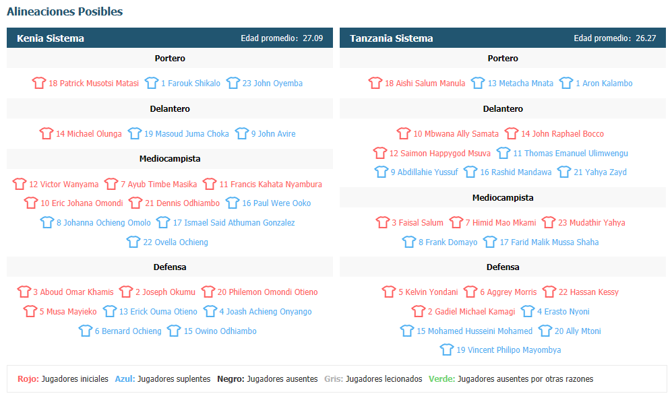Click the Rojo: Jugadores iniciales legend entry

pyautogui.click(x=63, y=379)
